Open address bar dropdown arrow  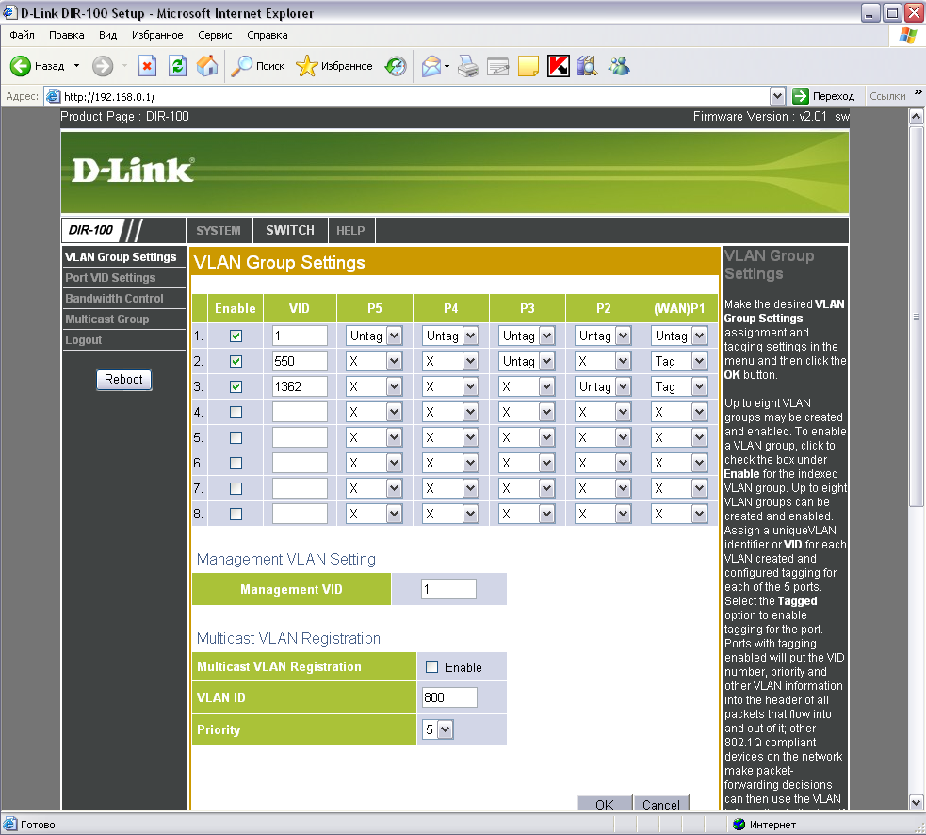(x=778, y=96)
